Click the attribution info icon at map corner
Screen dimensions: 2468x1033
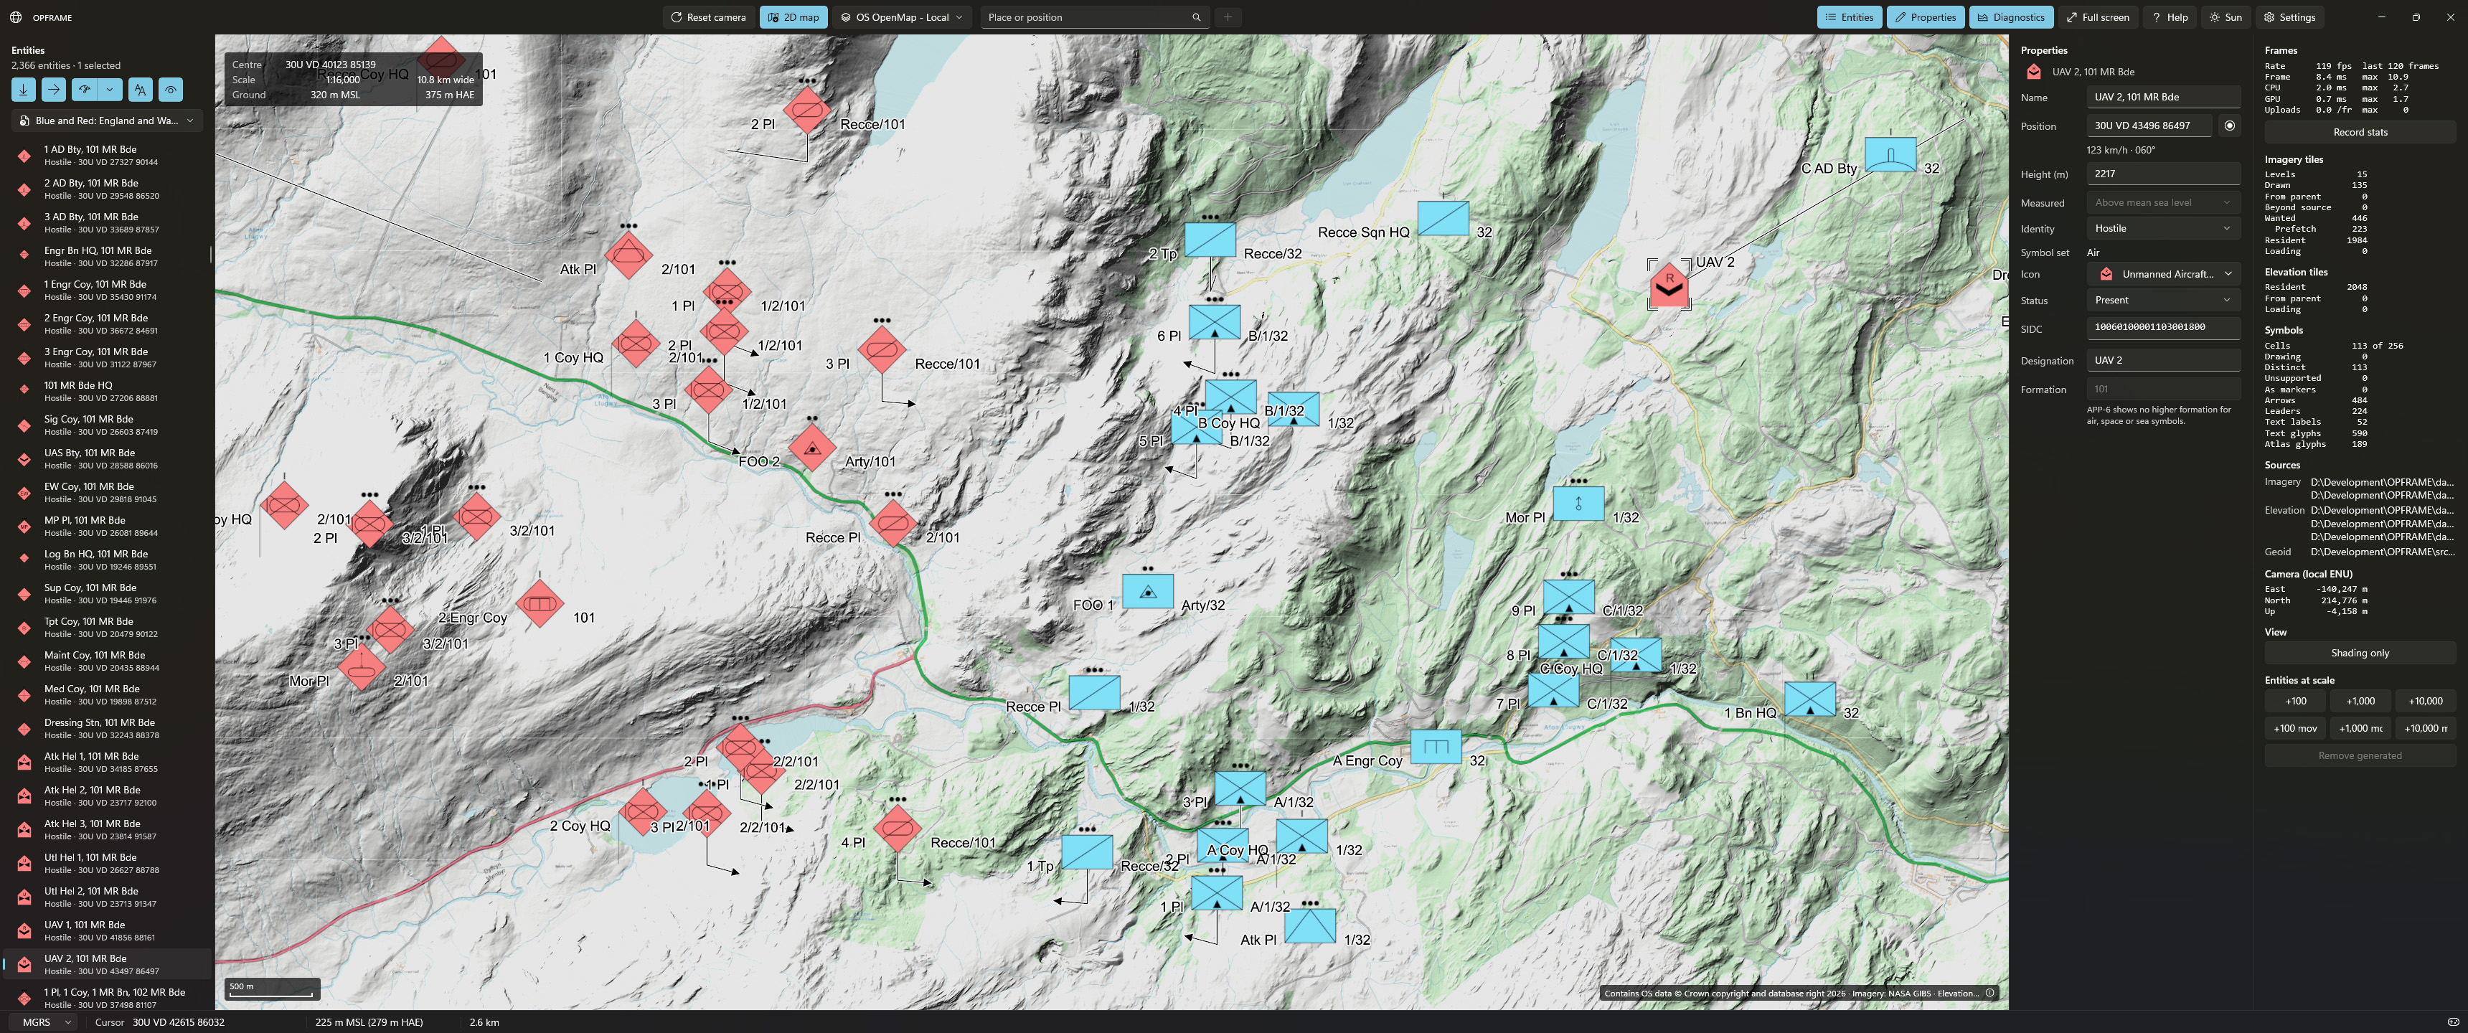pyautogui.click(x=1990, y=993)
